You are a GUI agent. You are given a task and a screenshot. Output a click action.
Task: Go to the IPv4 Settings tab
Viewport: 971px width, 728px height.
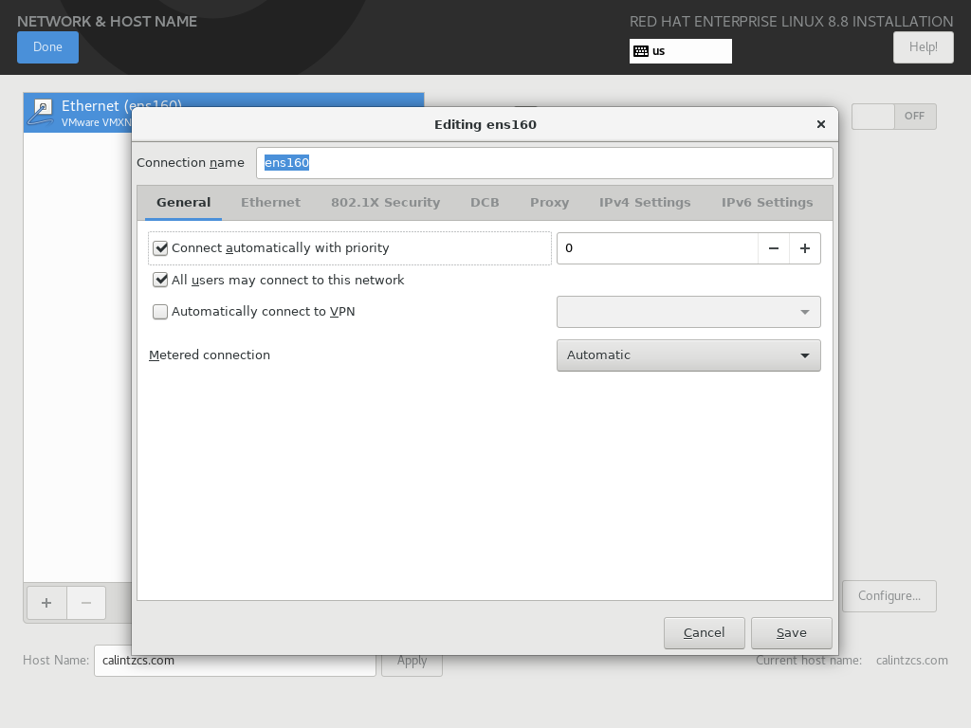coord(645,203)
